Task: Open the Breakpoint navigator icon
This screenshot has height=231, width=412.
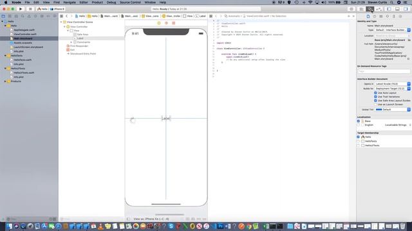Action: pos(48,16)
